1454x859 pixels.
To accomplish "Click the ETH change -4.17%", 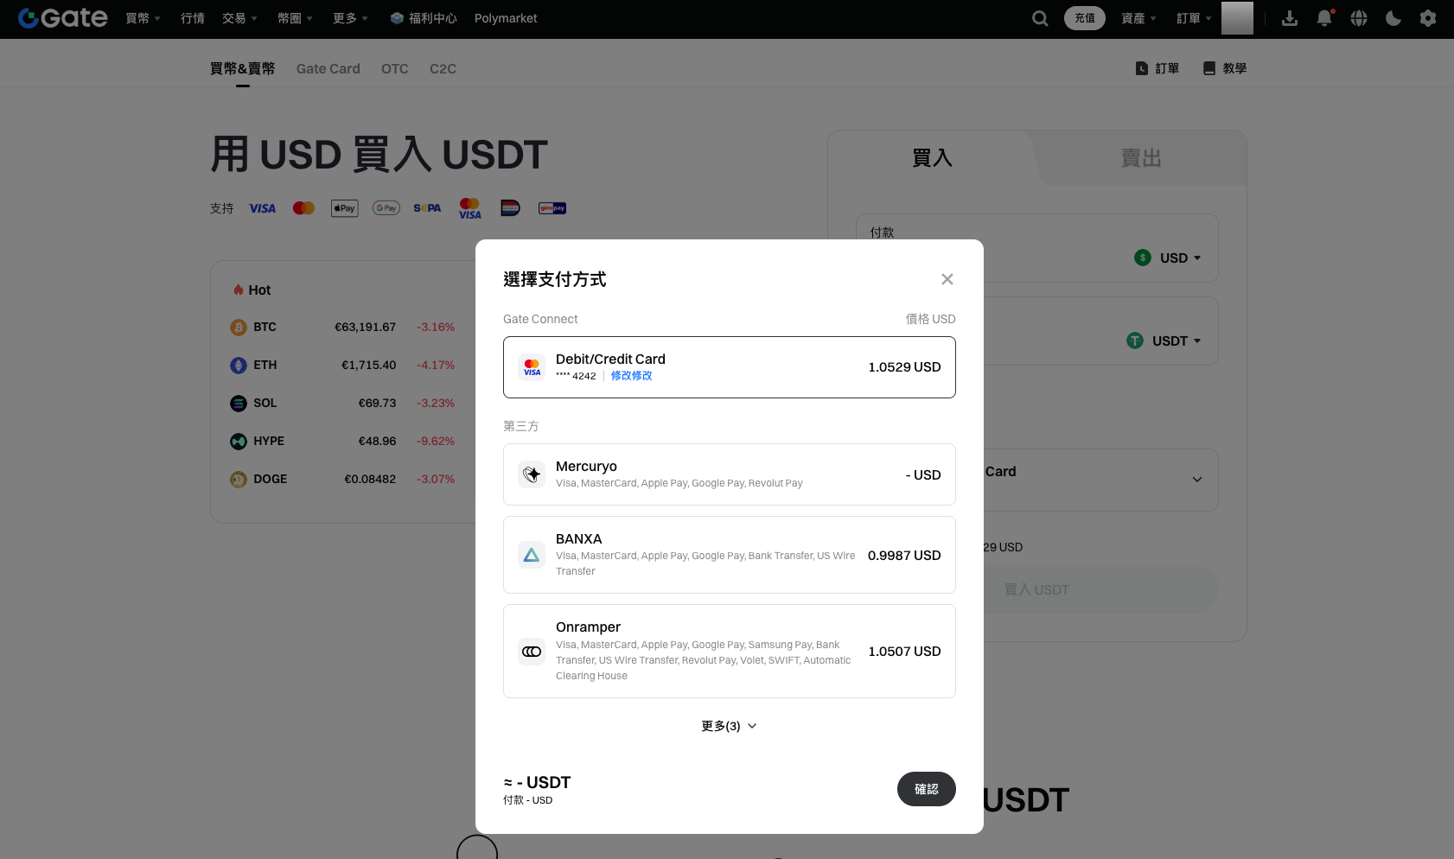I will (x=436, y=366).
